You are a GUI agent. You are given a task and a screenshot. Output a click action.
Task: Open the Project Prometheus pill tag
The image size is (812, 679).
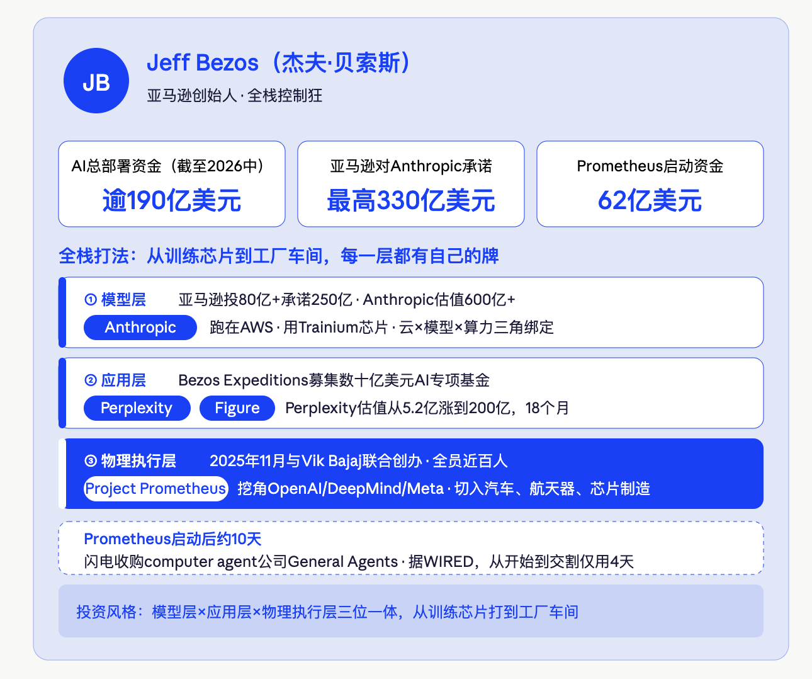pyautogui.click(x=155, y=489)
